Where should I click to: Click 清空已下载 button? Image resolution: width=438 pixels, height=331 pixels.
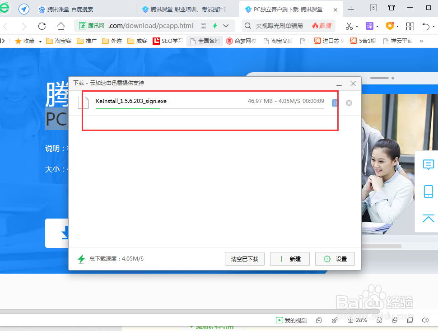(x=245, y=259)
